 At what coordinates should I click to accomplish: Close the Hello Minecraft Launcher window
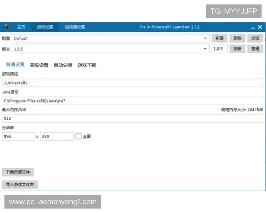260,27
